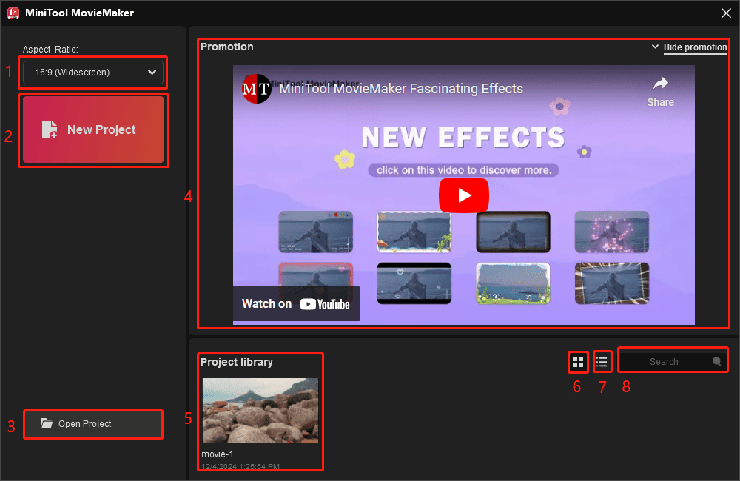Open the movie-1 project thumbnail

[x=260, y=411]
